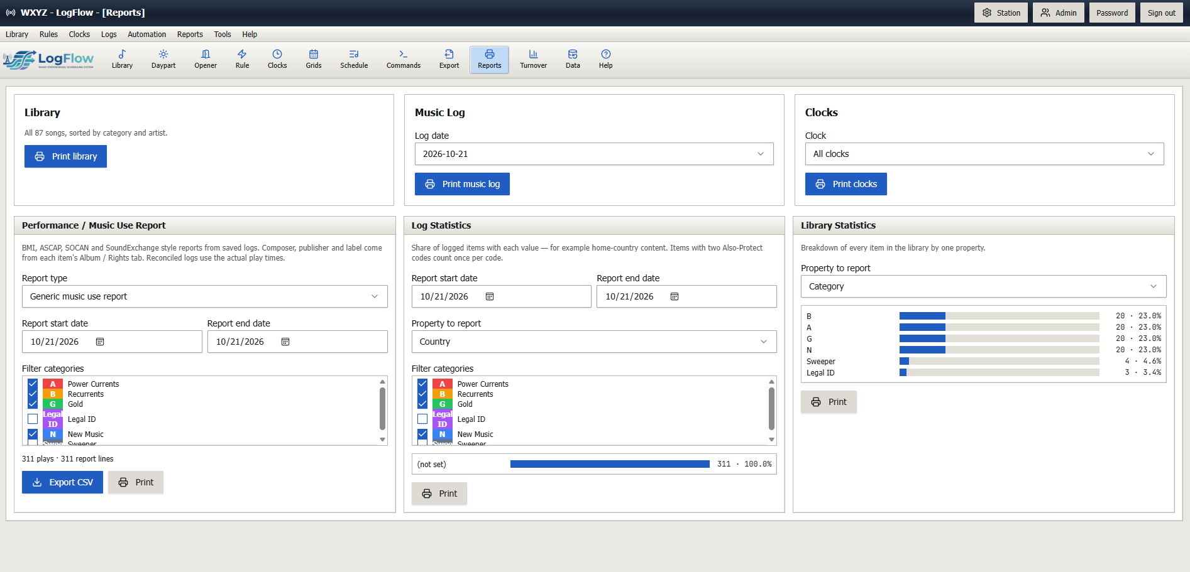Select the Reports toolbar icon
The image size is (1190, 572).
click(490, 60)
